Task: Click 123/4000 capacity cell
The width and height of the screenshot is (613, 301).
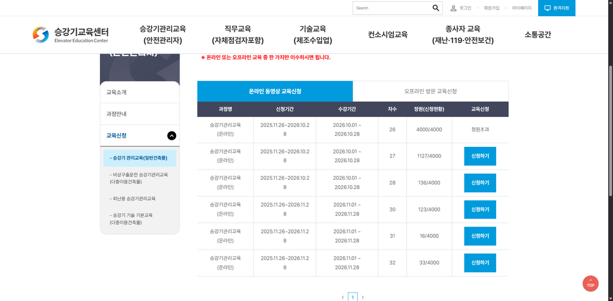Action: pos(429,210)
